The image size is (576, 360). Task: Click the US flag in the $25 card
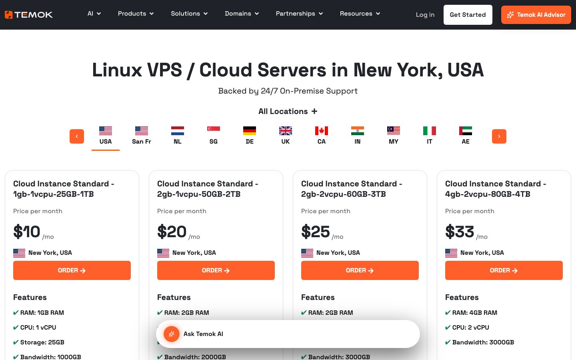307,253
